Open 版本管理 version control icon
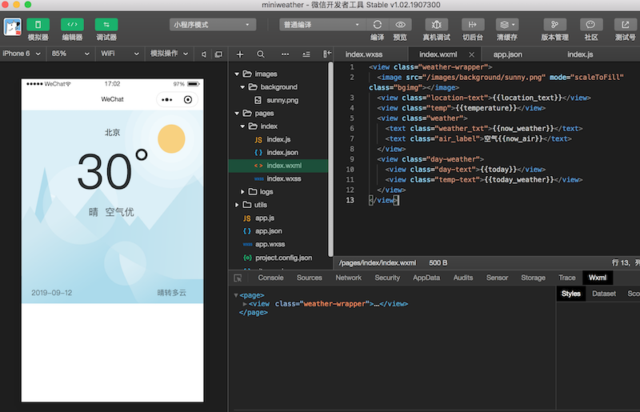This screenshot has height=412, width=640. [x=554, y=25]
